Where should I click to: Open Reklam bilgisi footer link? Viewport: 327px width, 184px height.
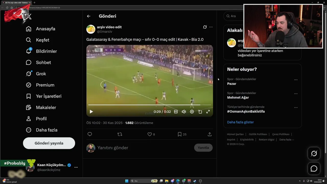(266, 140)
